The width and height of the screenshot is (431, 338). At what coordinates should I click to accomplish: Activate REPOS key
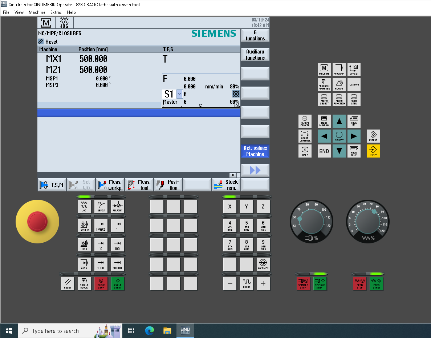tap(101, 206)
